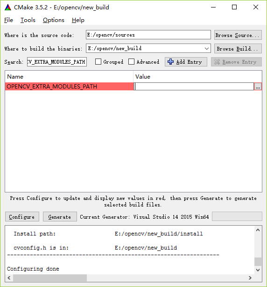
Task: Open the Options menu
Action: tap(54, 20)
